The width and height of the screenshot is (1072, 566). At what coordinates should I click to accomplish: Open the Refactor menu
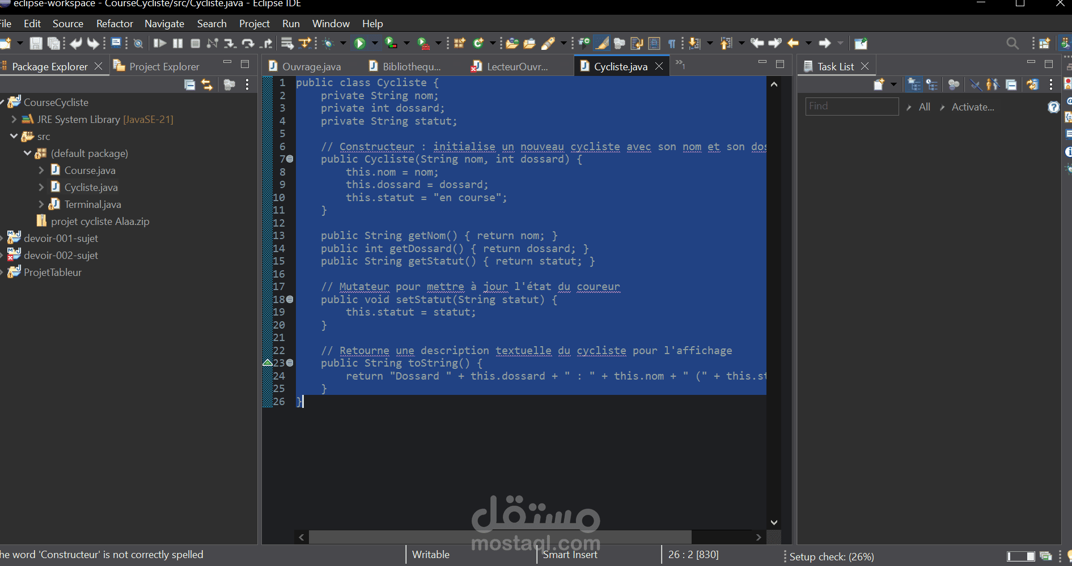tap(115, 24)
